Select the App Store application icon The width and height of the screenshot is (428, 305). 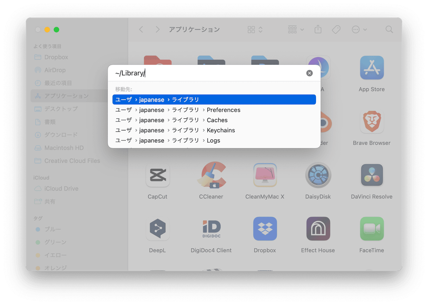pos(372,68)
